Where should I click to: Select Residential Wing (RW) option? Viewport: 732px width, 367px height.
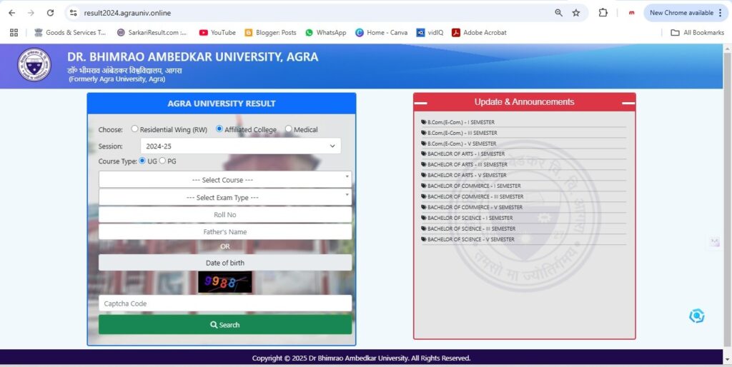[x=134, y=129]
